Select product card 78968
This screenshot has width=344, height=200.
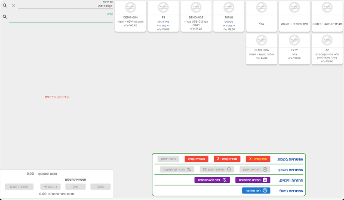tap(229, 16)
